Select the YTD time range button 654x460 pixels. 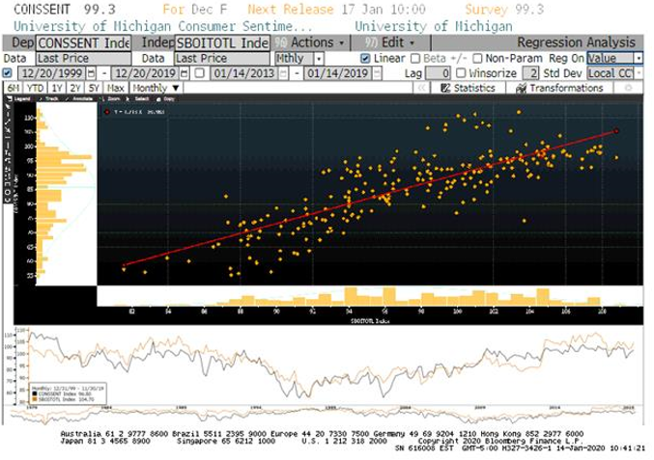(x=34, y=88)
